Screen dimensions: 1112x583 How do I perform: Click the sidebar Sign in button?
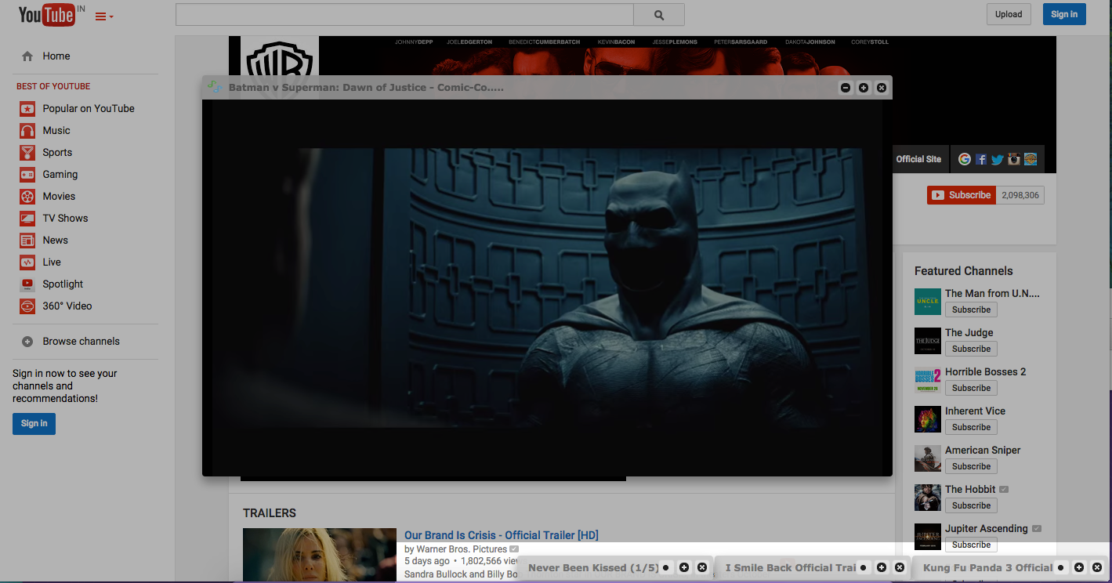click(x=34, y=424)
